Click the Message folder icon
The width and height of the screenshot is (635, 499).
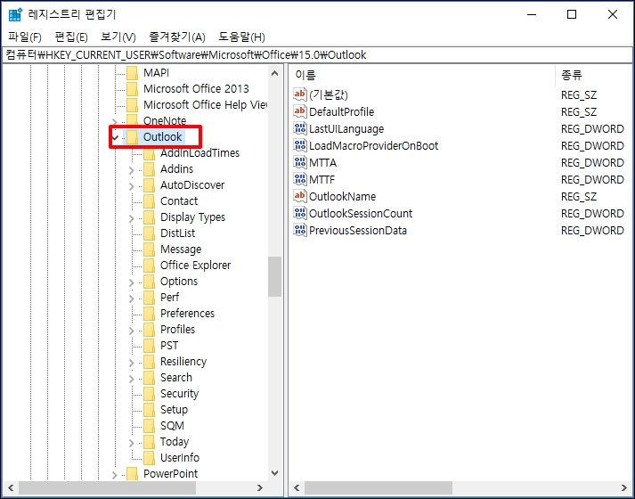(x=149, y=250)
